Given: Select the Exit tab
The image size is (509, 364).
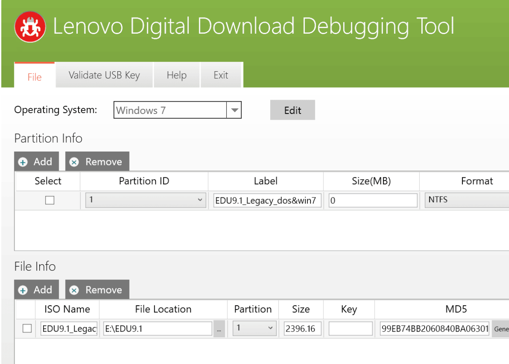Looking at the screenshot, I should [x=221, y=75].
